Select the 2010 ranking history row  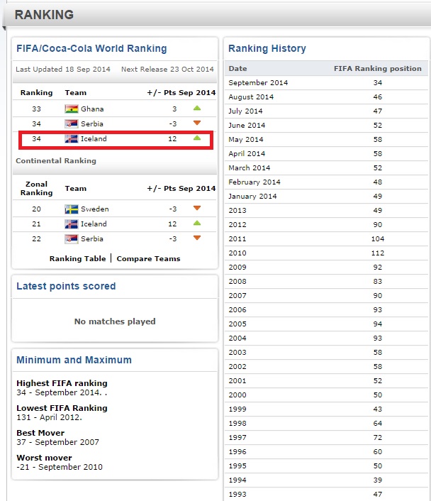pos(326,253)
